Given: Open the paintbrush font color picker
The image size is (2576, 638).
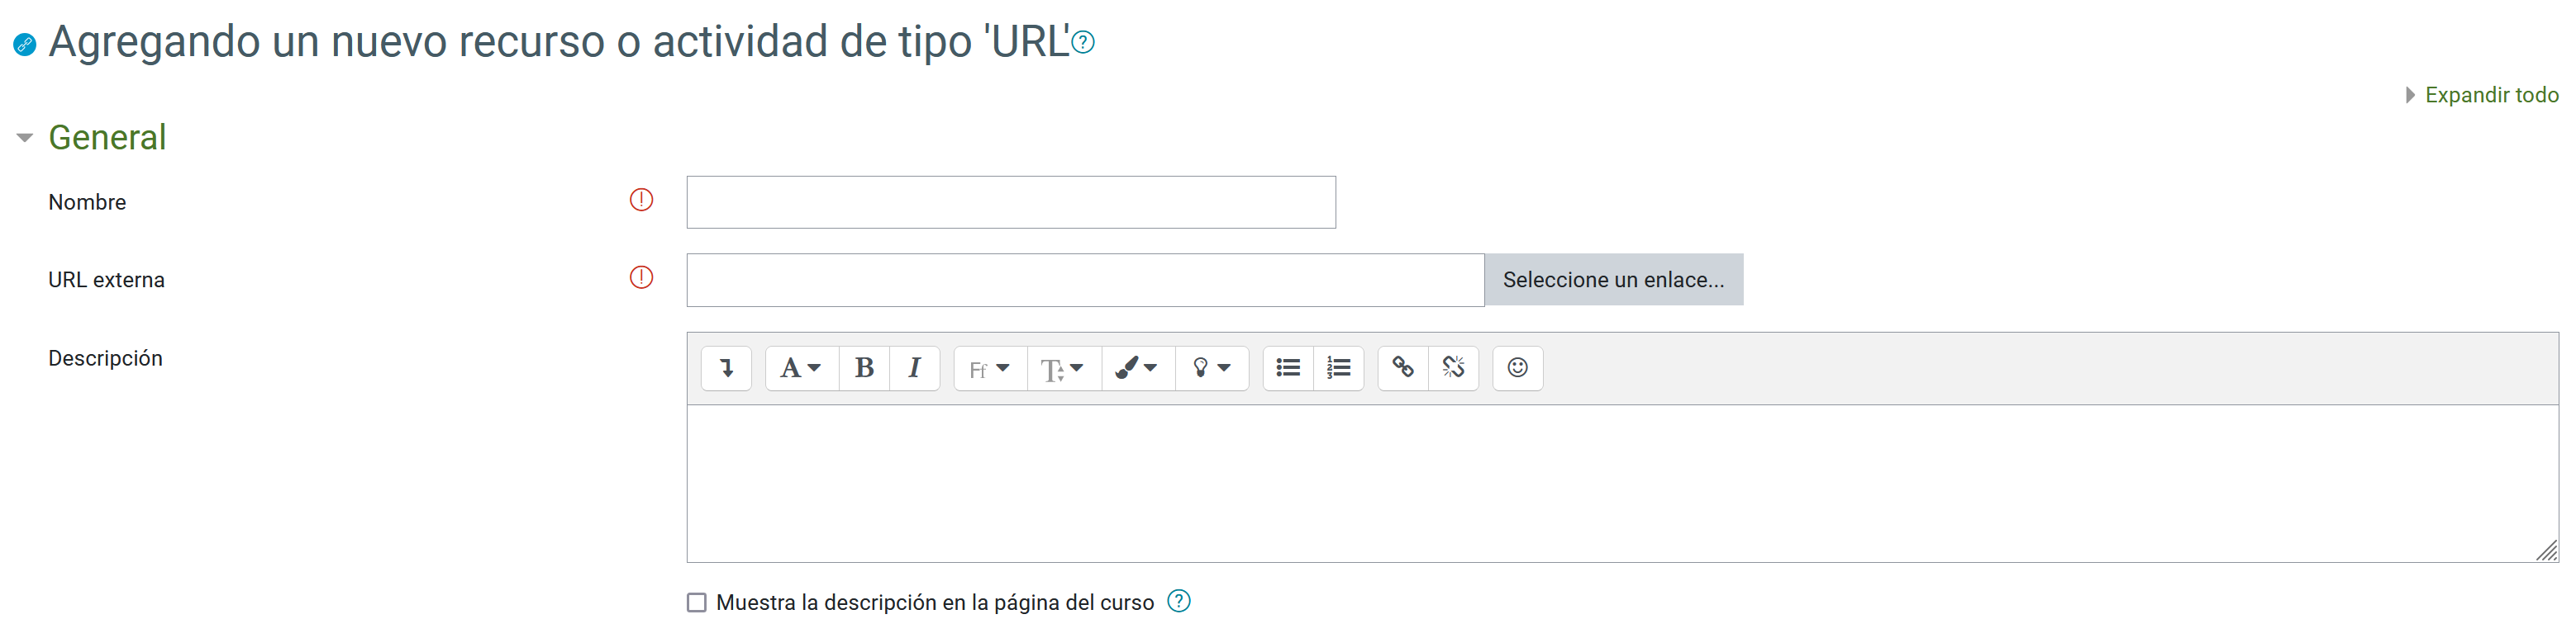Looking at the screenshot, I should [1137, 368].
